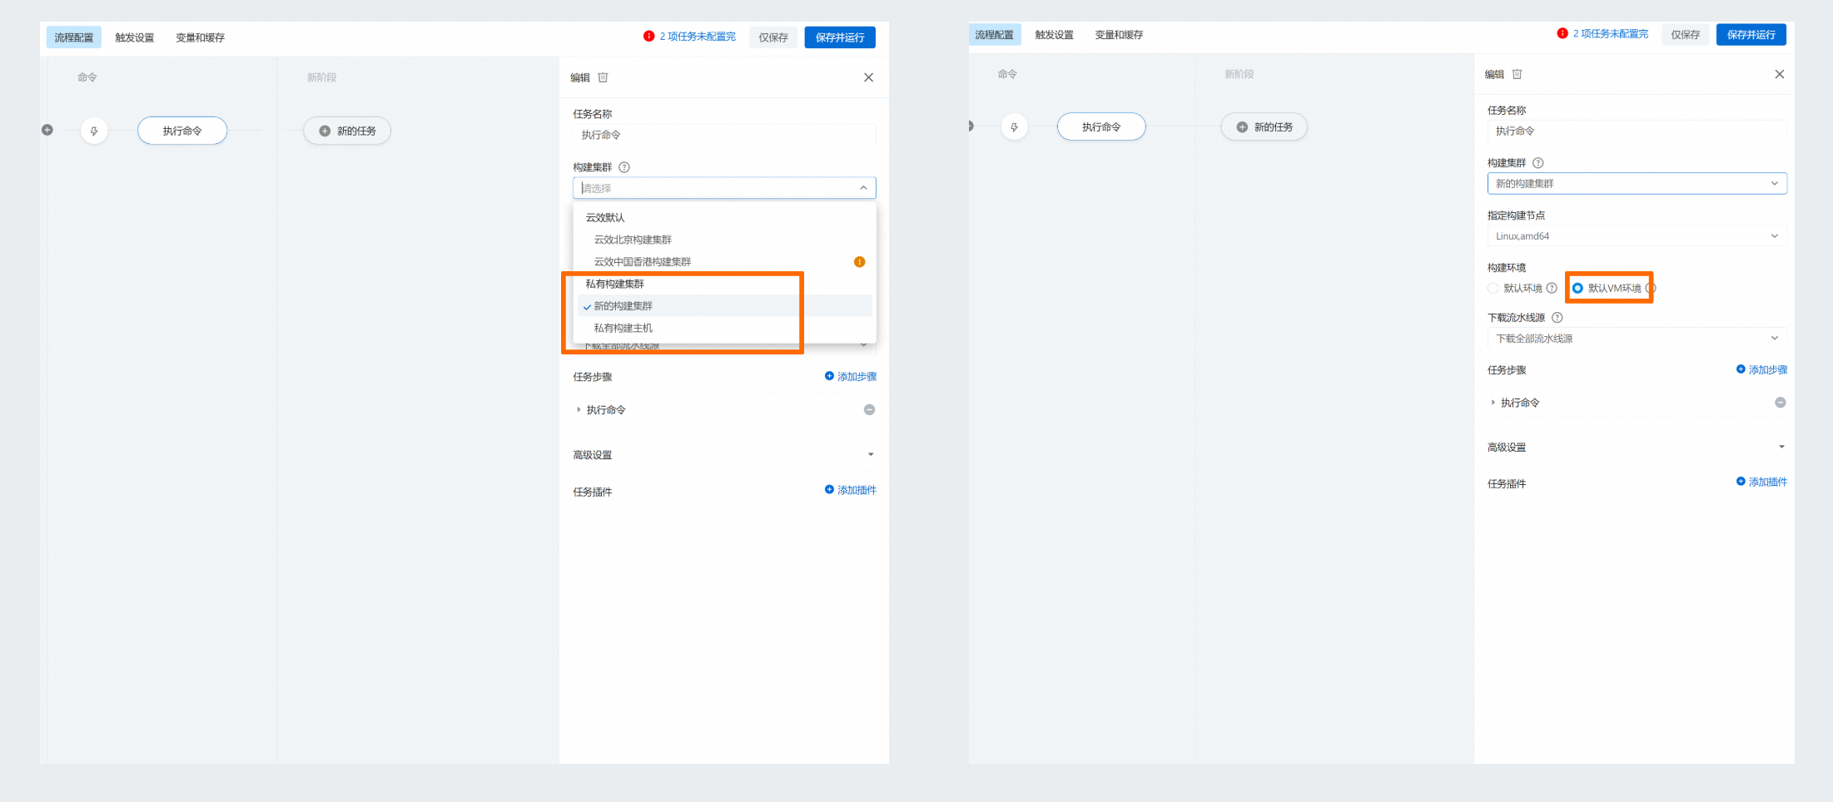Click lightning trigger node in left pipeline
This screenshot has width=1833, height=802.
[x=94, y=131]
